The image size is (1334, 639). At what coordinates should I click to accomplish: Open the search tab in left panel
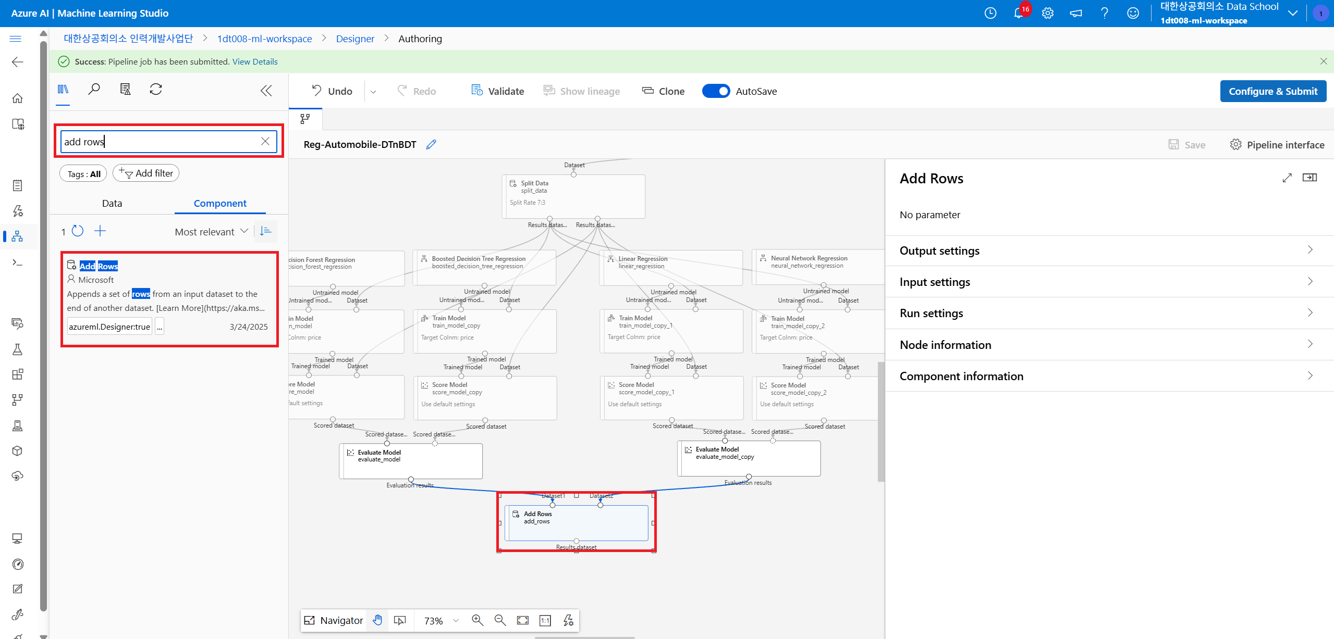(94, 90)
